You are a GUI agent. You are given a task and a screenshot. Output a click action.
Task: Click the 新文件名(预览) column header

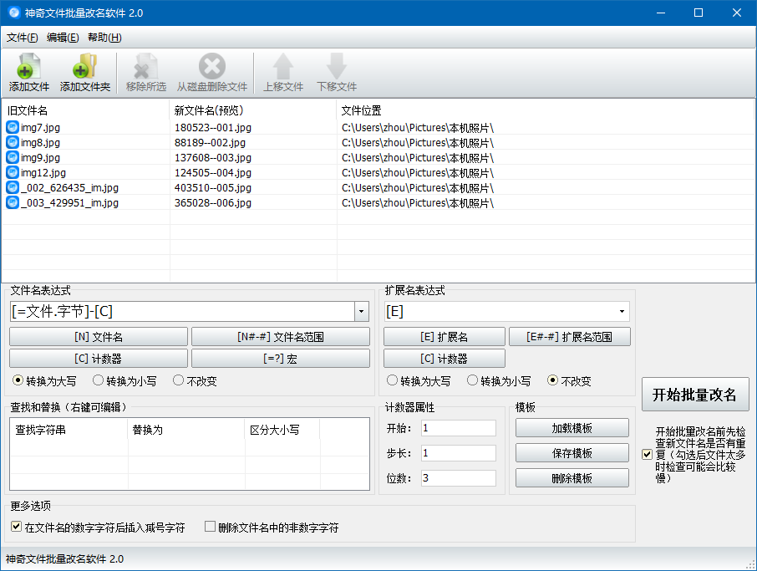coord(209,110)
